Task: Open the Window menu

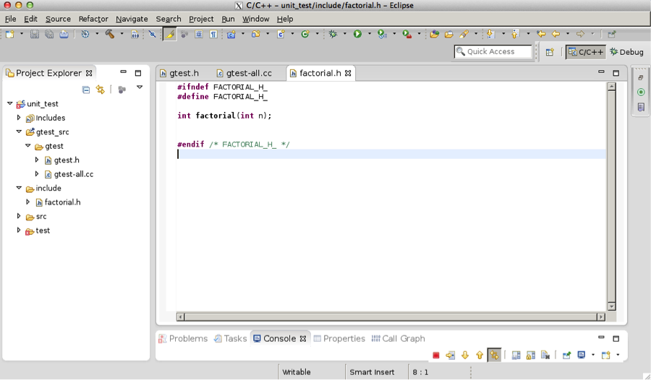Action: [256, 19]
